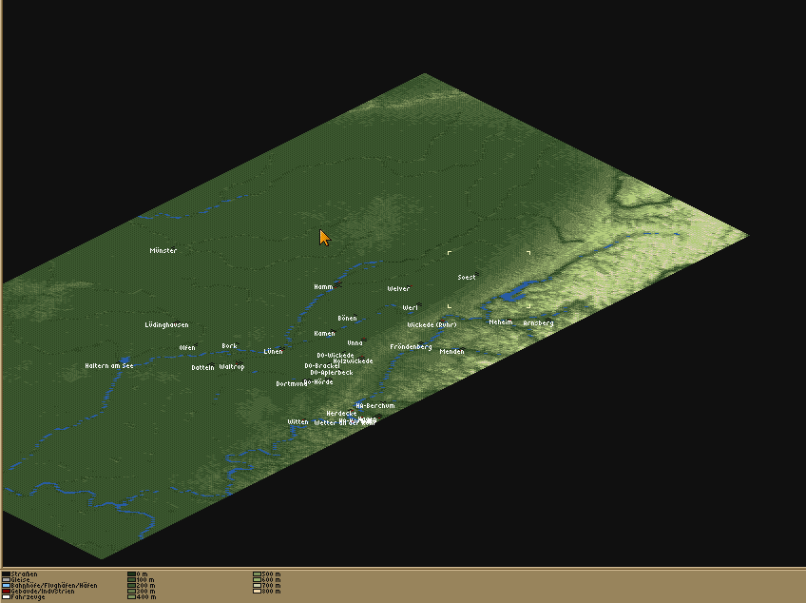806x603 pixels.
Task: Click the 400 m height legend swatch
Action: point(131,597)
